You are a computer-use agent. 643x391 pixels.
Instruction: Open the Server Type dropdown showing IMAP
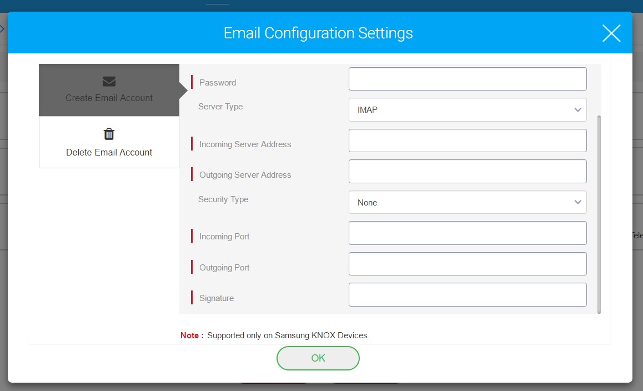468,109
